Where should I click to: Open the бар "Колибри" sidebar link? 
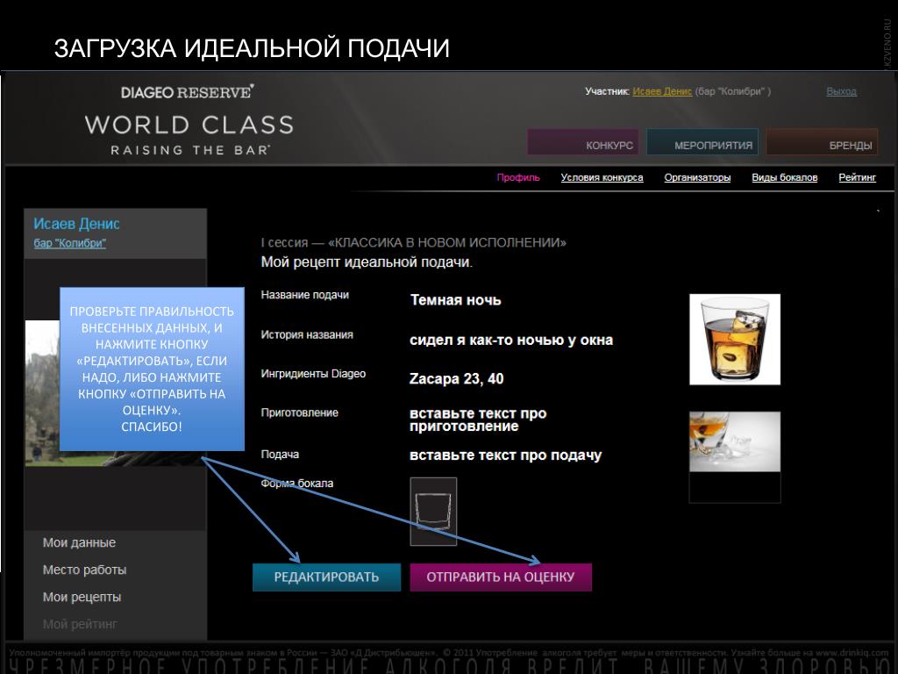point(70,243)
